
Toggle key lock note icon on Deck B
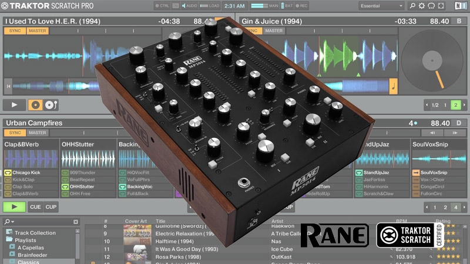coord(393,86)
